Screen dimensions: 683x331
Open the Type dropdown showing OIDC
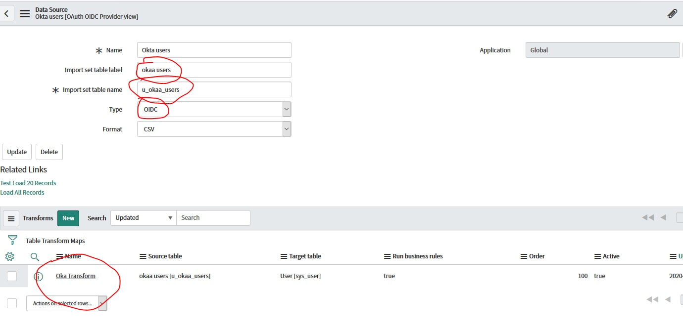click(x=286, y=109)
